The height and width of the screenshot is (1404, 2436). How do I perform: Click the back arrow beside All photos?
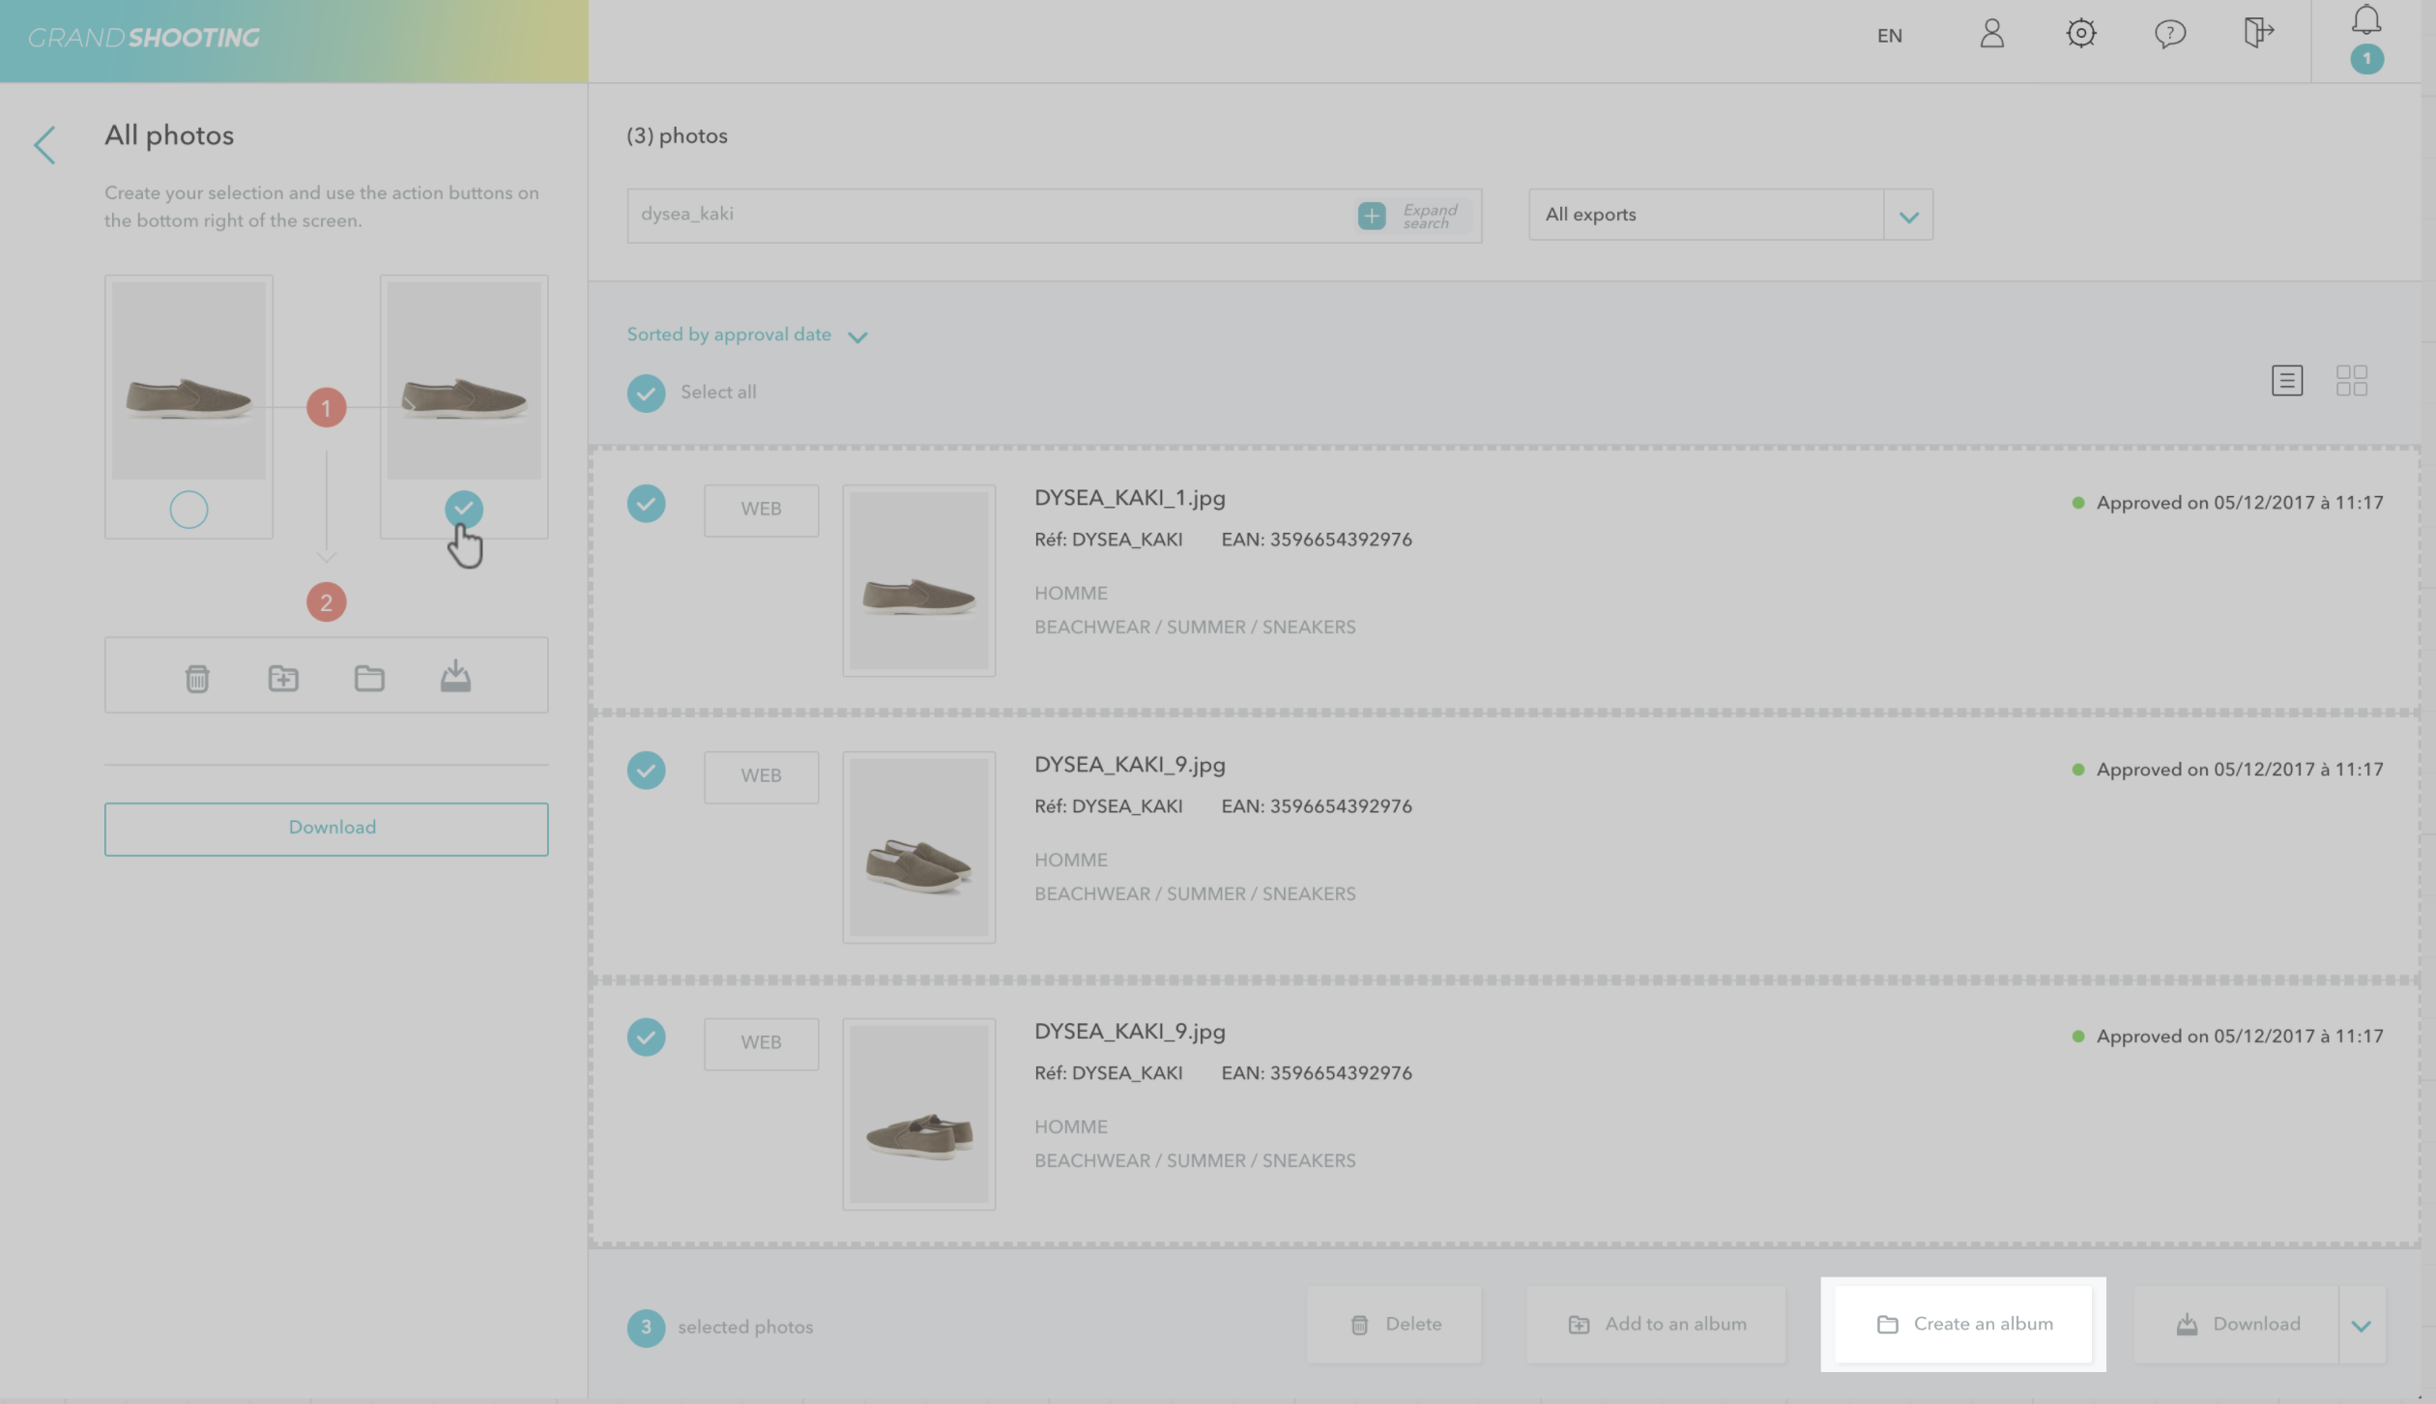pos(44,145)
